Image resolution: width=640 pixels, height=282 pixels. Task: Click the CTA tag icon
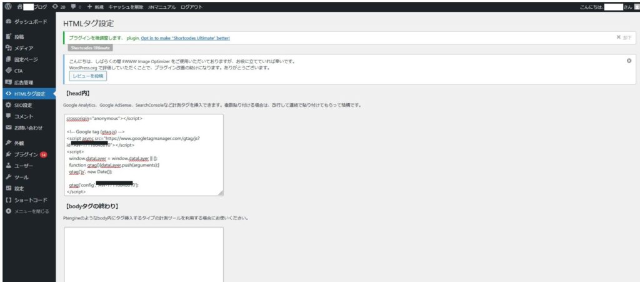(9, 71)
